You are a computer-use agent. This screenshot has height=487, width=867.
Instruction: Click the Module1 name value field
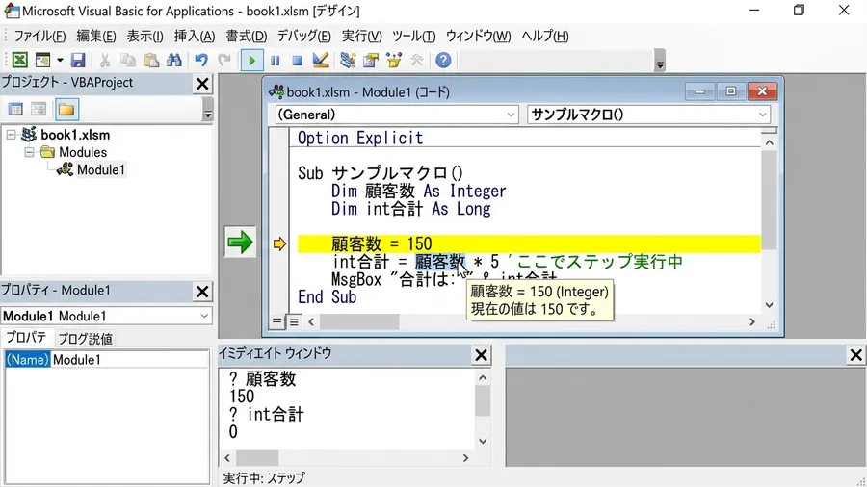(129, 359)
